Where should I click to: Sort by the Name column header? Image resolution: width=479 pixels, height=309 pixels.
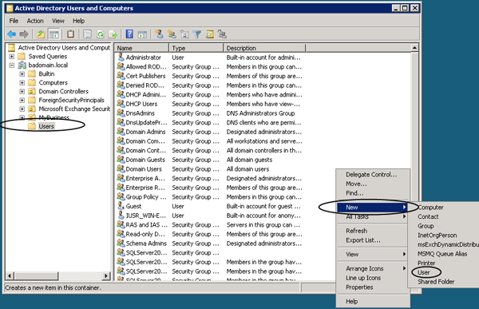[142, 48]
